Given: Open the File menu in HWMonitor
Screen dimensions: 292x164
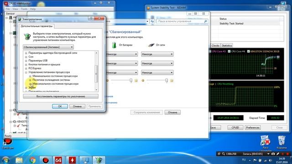Looking at the screenshot, I should pyautogui.click(x=8, y=9).
